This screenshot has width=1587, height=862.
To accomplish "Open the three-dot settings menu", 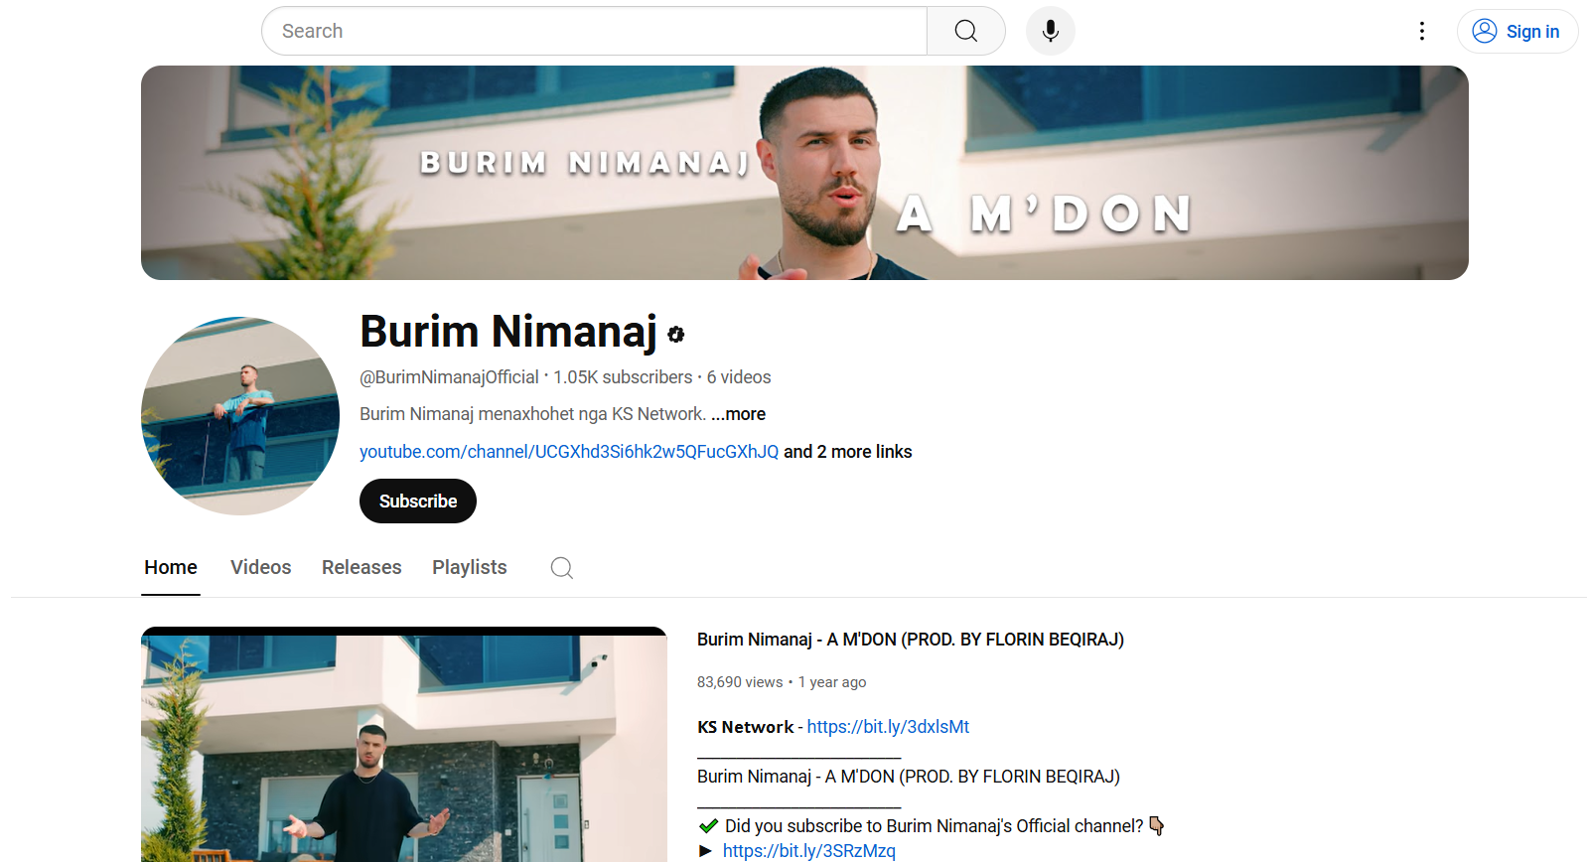I will click(x=1421, y=31).
